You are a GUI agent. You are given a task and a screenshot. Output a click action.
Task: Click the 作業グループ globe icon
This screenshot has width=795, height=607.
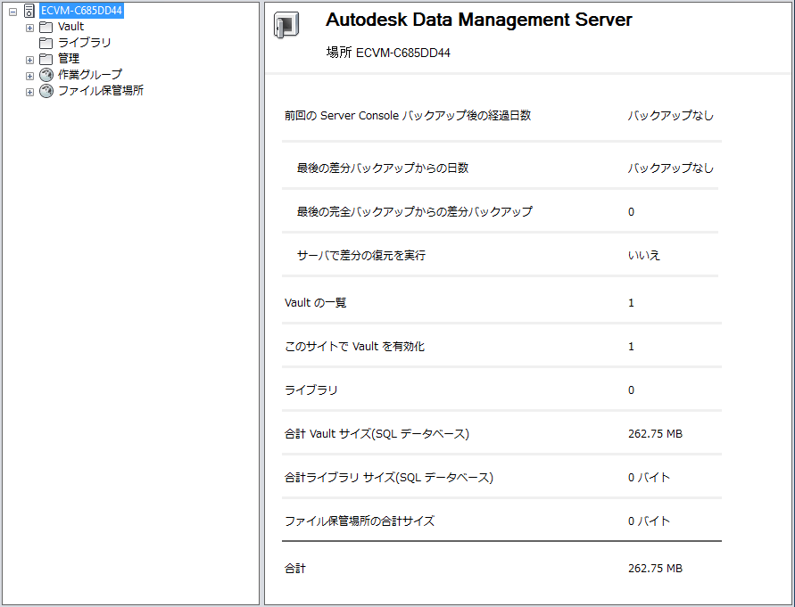point(46,75)
